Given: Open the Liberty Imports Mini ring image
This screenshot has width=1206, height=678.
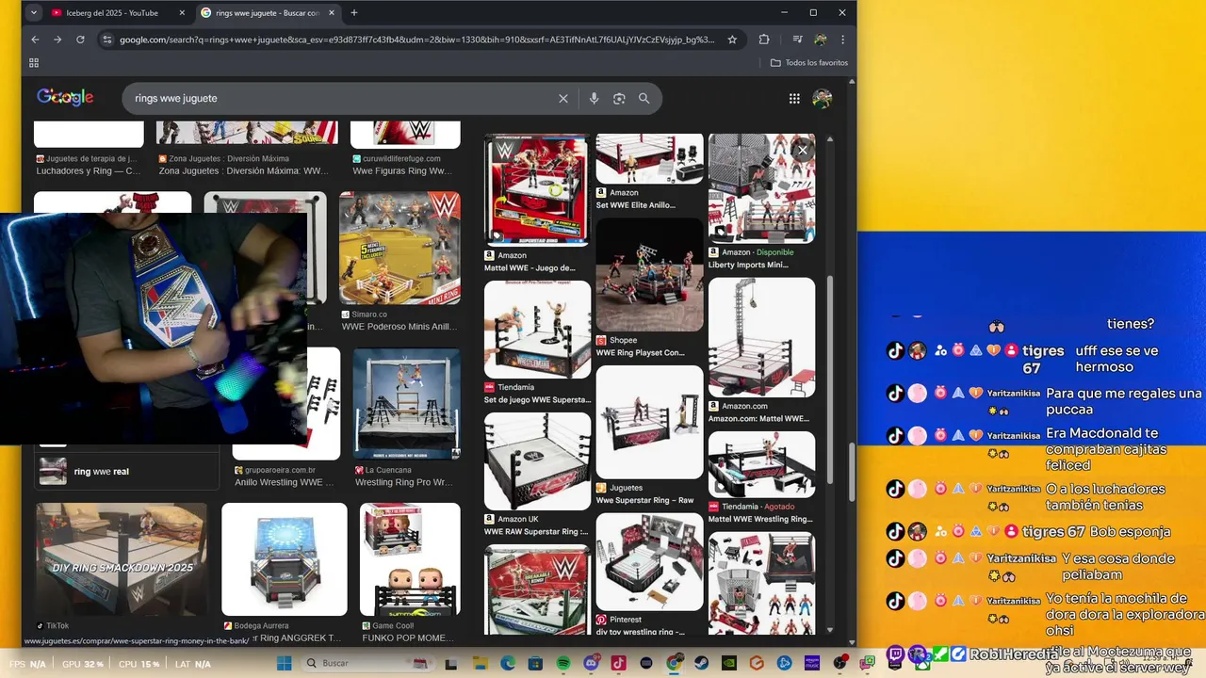Looking at the screenshot, I should tap(761, 188).
